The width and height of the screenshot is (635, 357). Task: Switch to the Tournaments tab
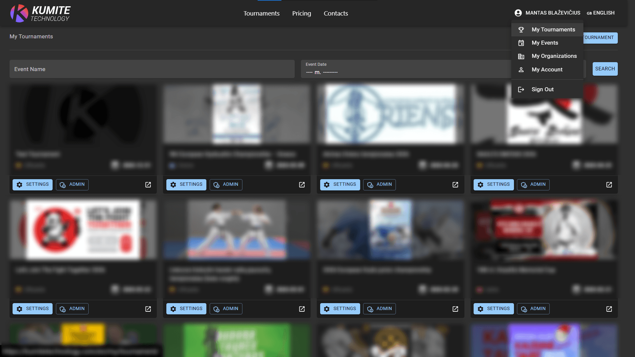[261, 13]
